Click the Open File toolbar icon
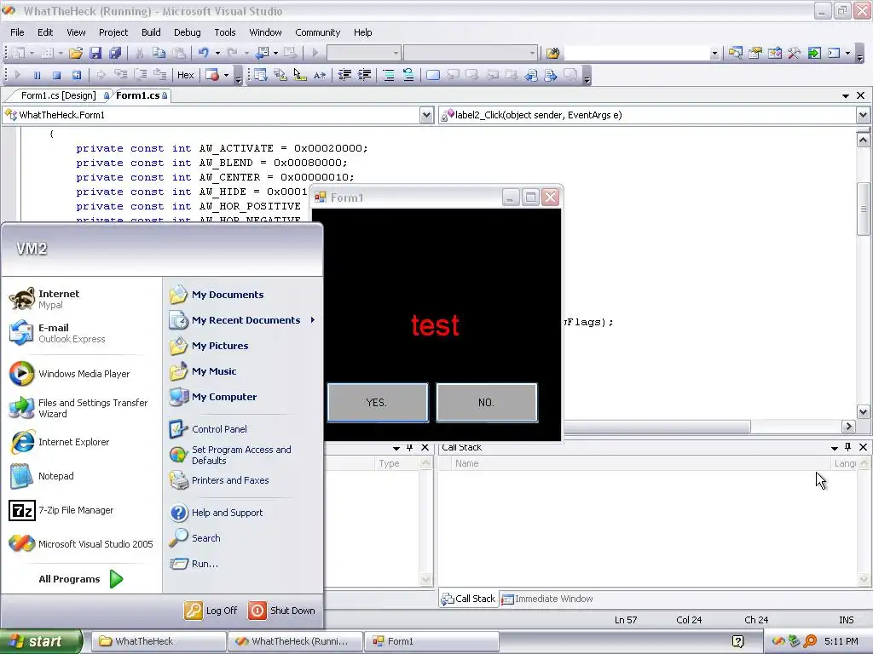873x654 pixels. [76, 53]
